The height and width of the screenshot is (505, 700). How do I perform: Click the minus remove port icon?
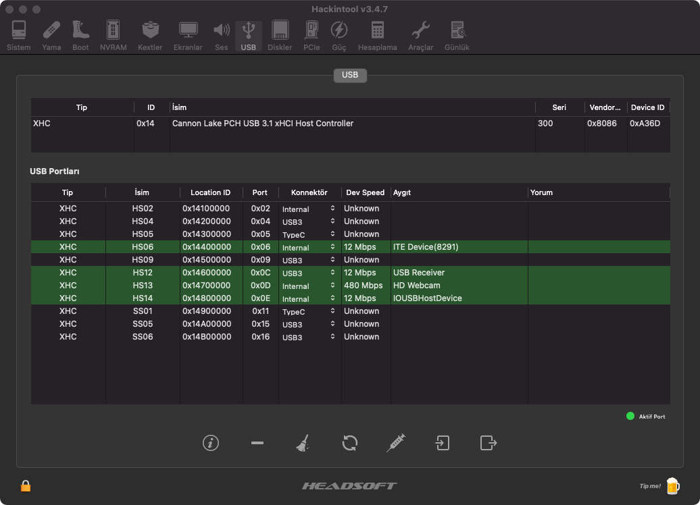(257, 443)
